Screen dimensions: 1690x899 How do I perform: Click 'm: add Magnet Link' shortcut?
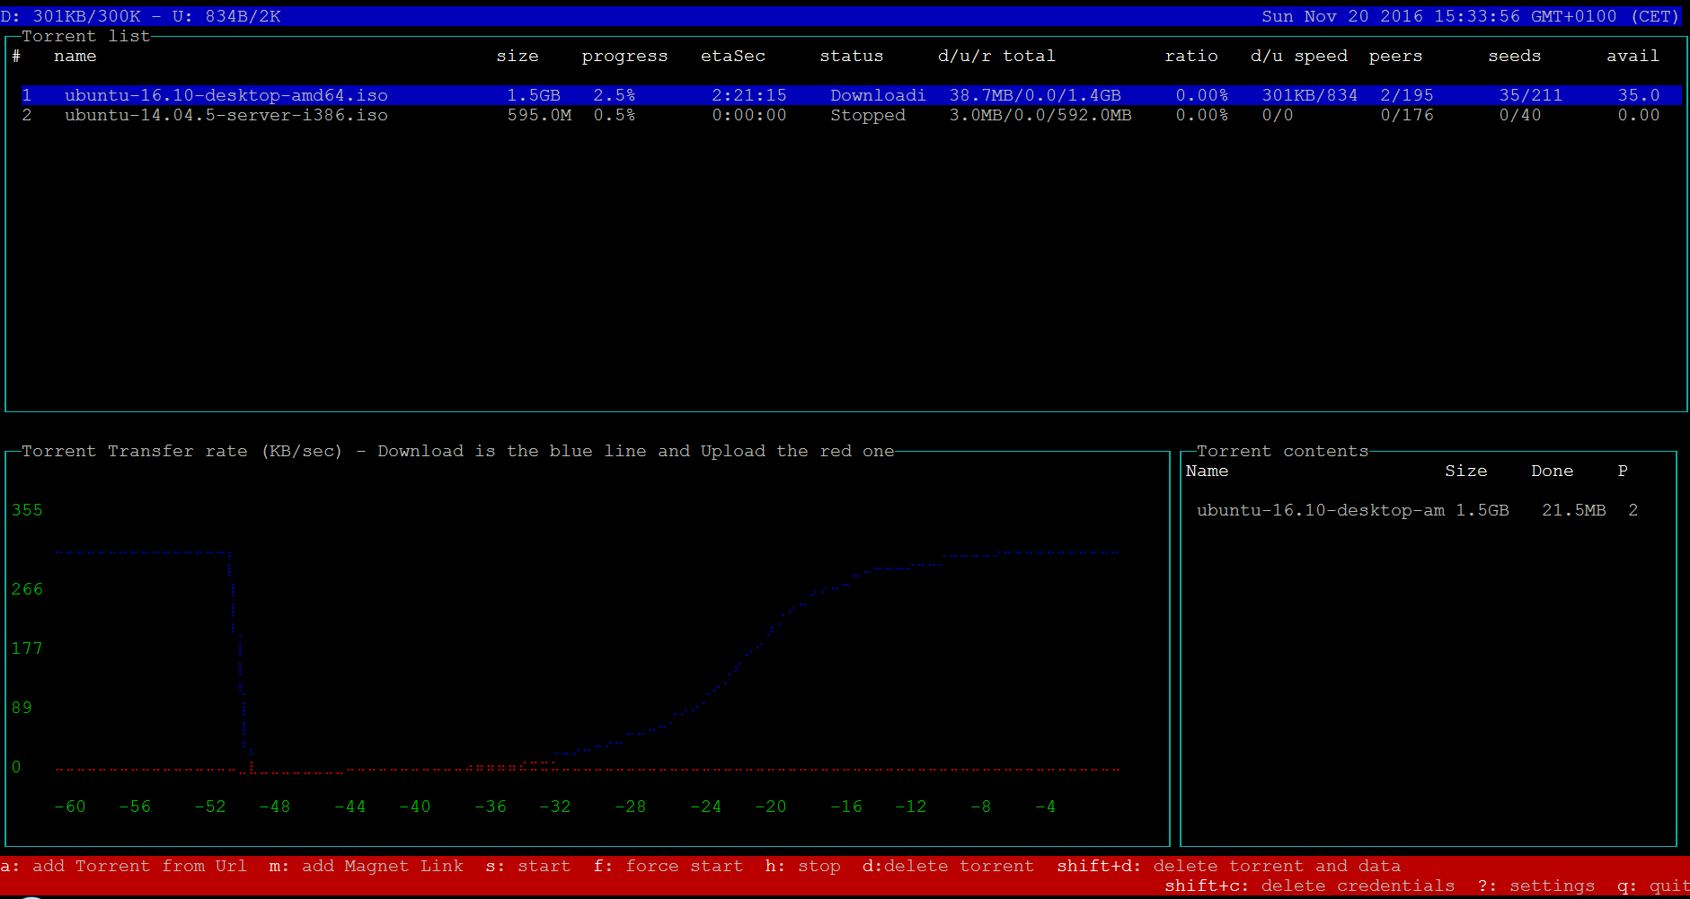pyautogui.click(x=367, y=866)
